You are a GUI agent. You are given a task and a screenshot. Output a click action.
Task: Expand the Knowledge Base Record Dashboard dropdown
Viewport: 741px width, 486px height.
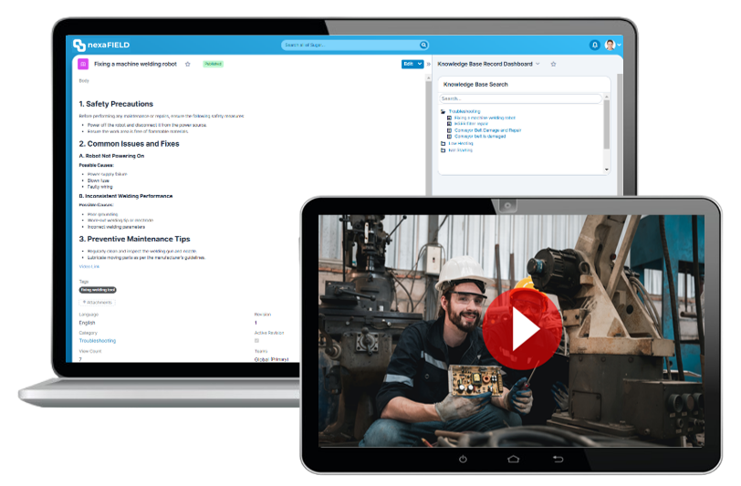coord(537,64)
